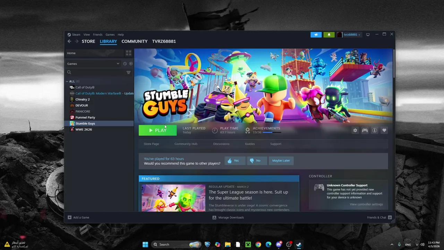
Task: Open View controller settings link
Action: (x=366, y=204)
